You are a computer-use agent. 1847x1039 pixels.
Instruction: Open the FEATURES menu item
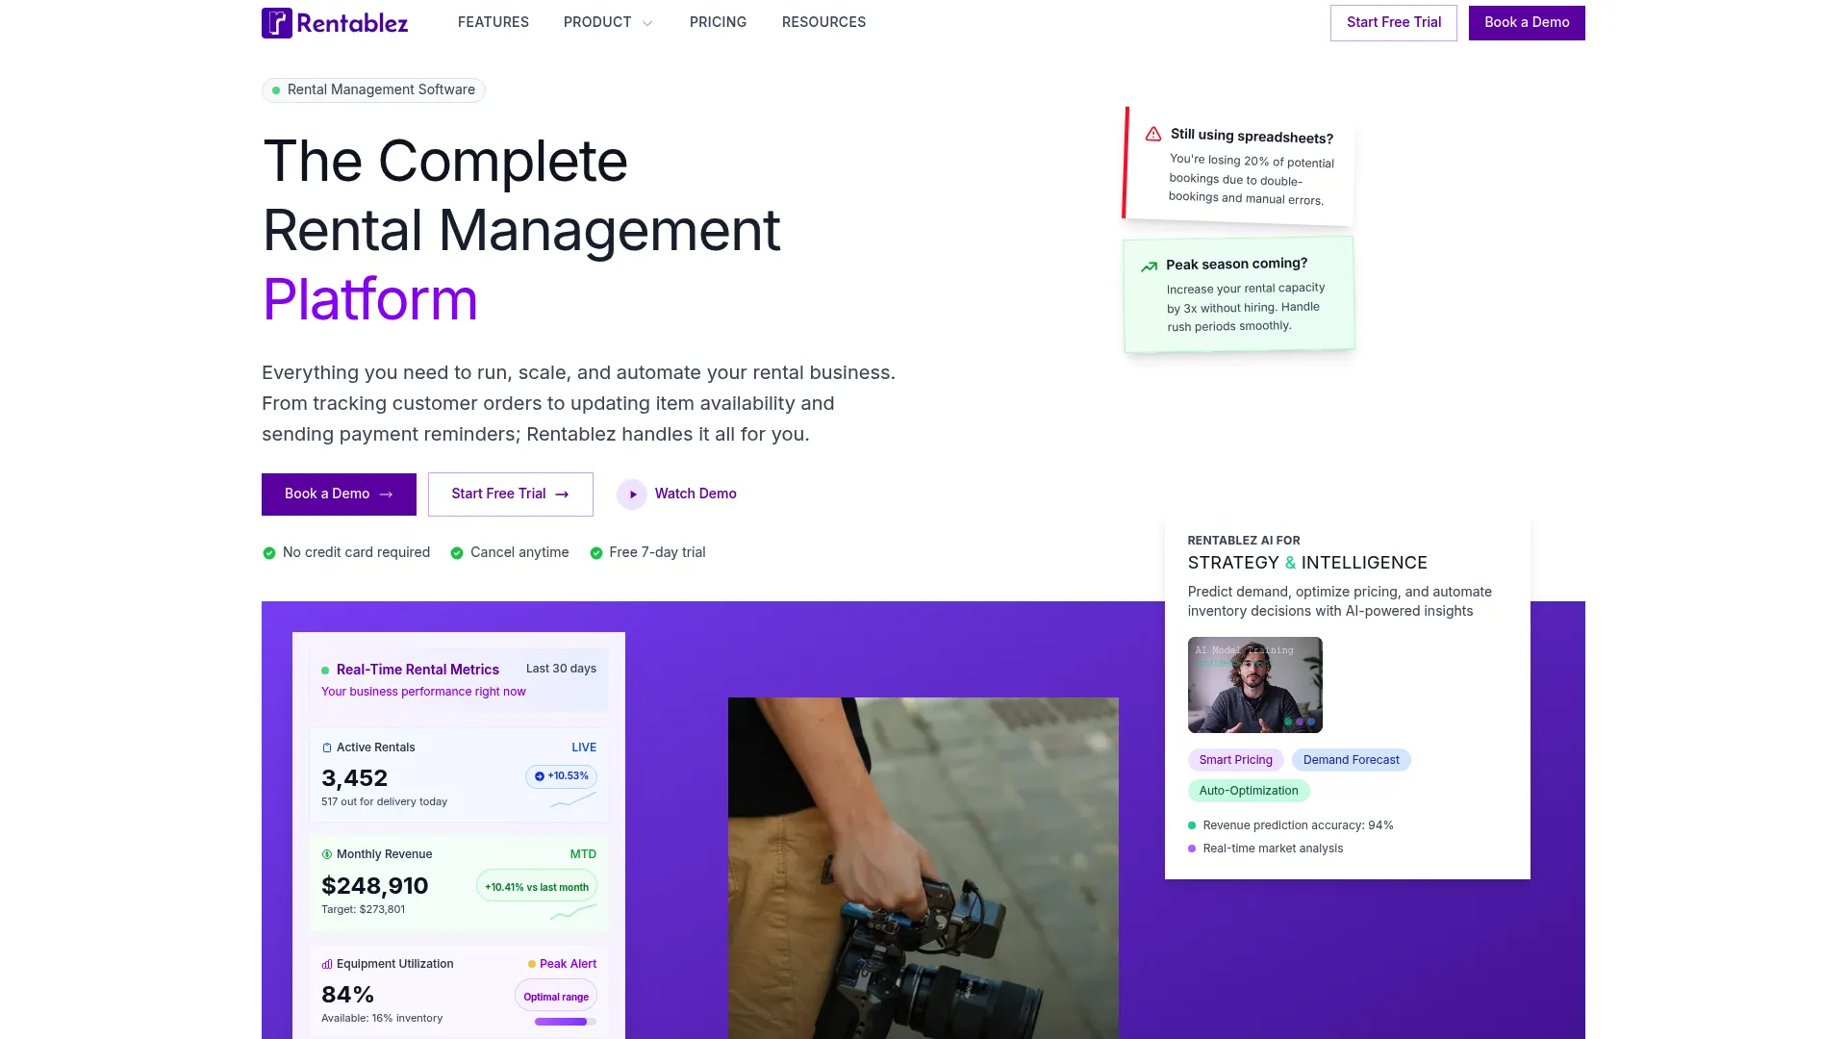click(x=493, y=22)
